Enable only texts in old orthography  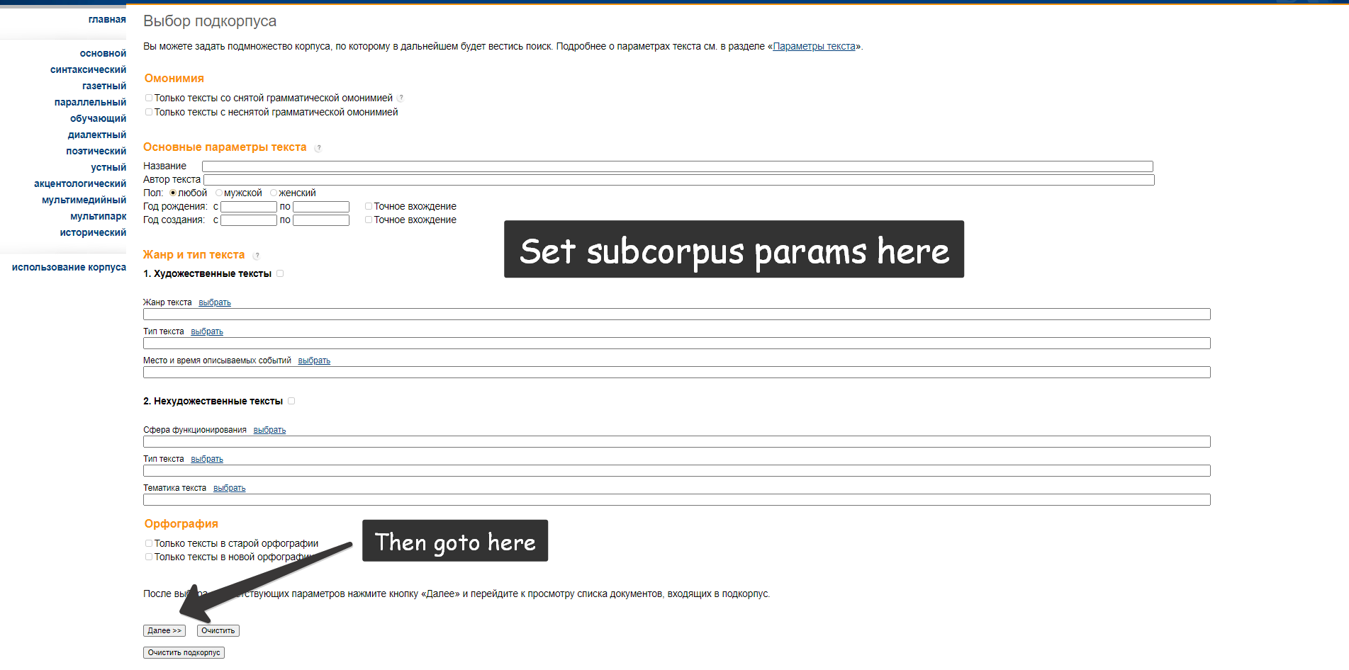pos(149,543)
